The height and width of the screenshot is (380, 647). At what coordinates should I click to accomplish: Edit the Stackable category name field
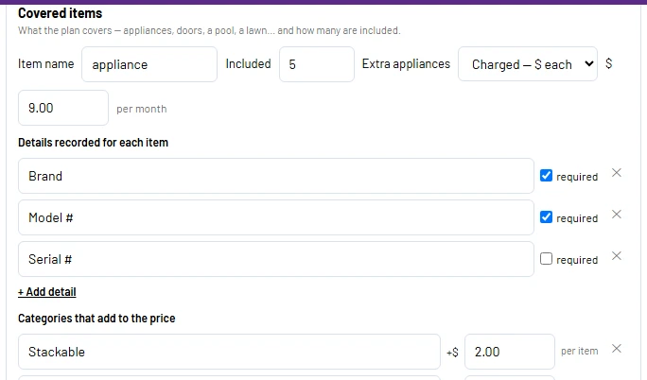click(230, 352)
